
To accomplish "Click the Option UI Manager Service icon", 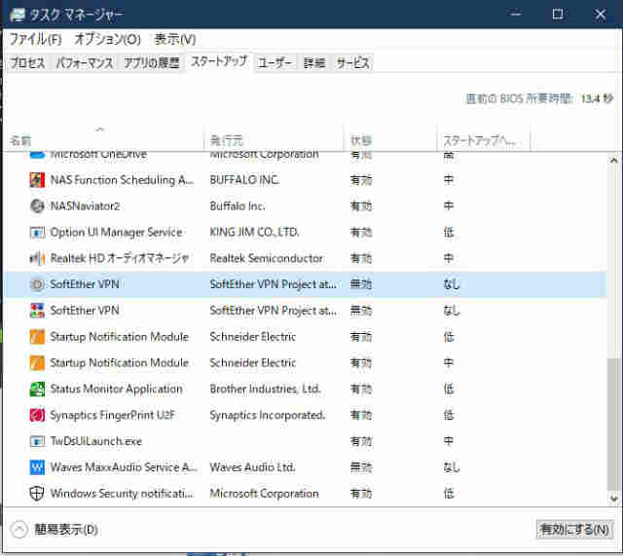I will [x=37, y=233].
